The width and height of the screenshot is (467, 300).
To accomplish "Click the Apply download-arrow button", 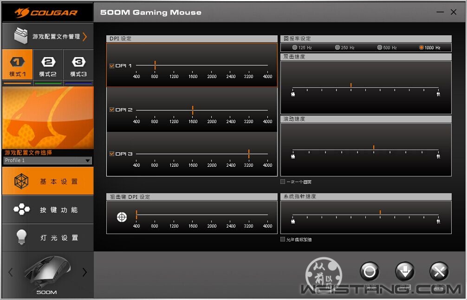I will pos(405,272).
